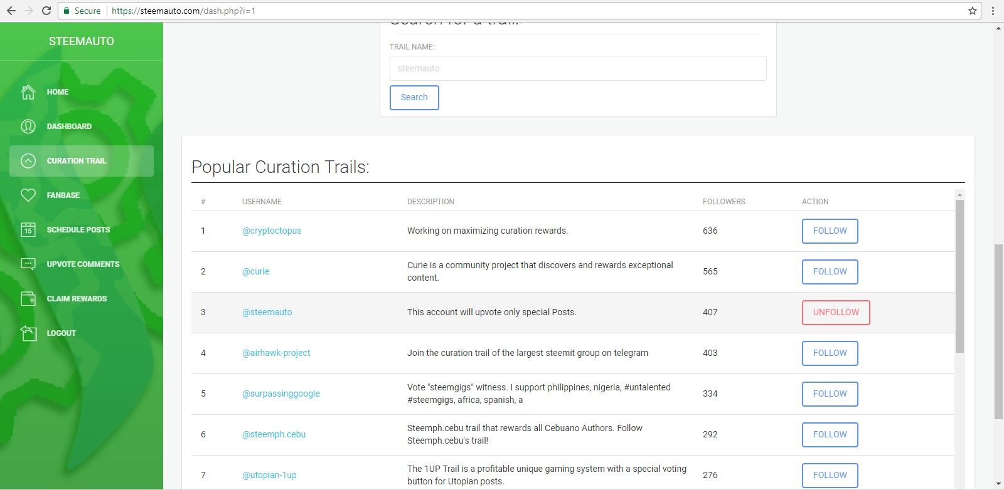Go forward with browser forward arrow
Image resolution: width=1004 pixels, height=490 pixels.
point(29,11)
